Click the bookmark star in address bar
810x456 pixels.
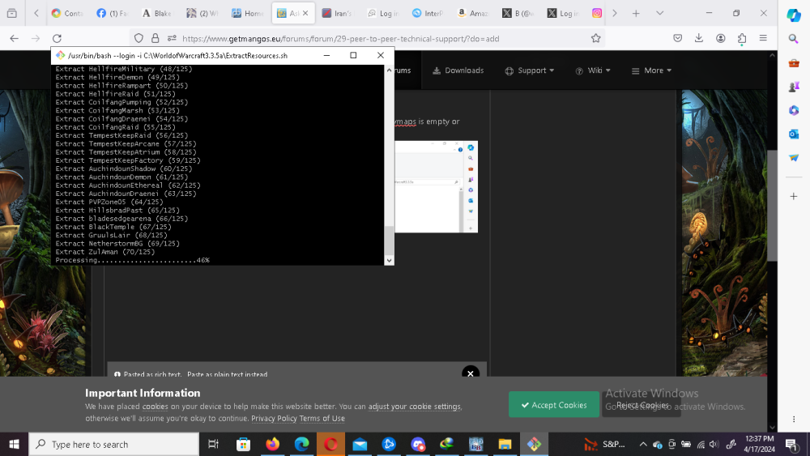point(596,38)
